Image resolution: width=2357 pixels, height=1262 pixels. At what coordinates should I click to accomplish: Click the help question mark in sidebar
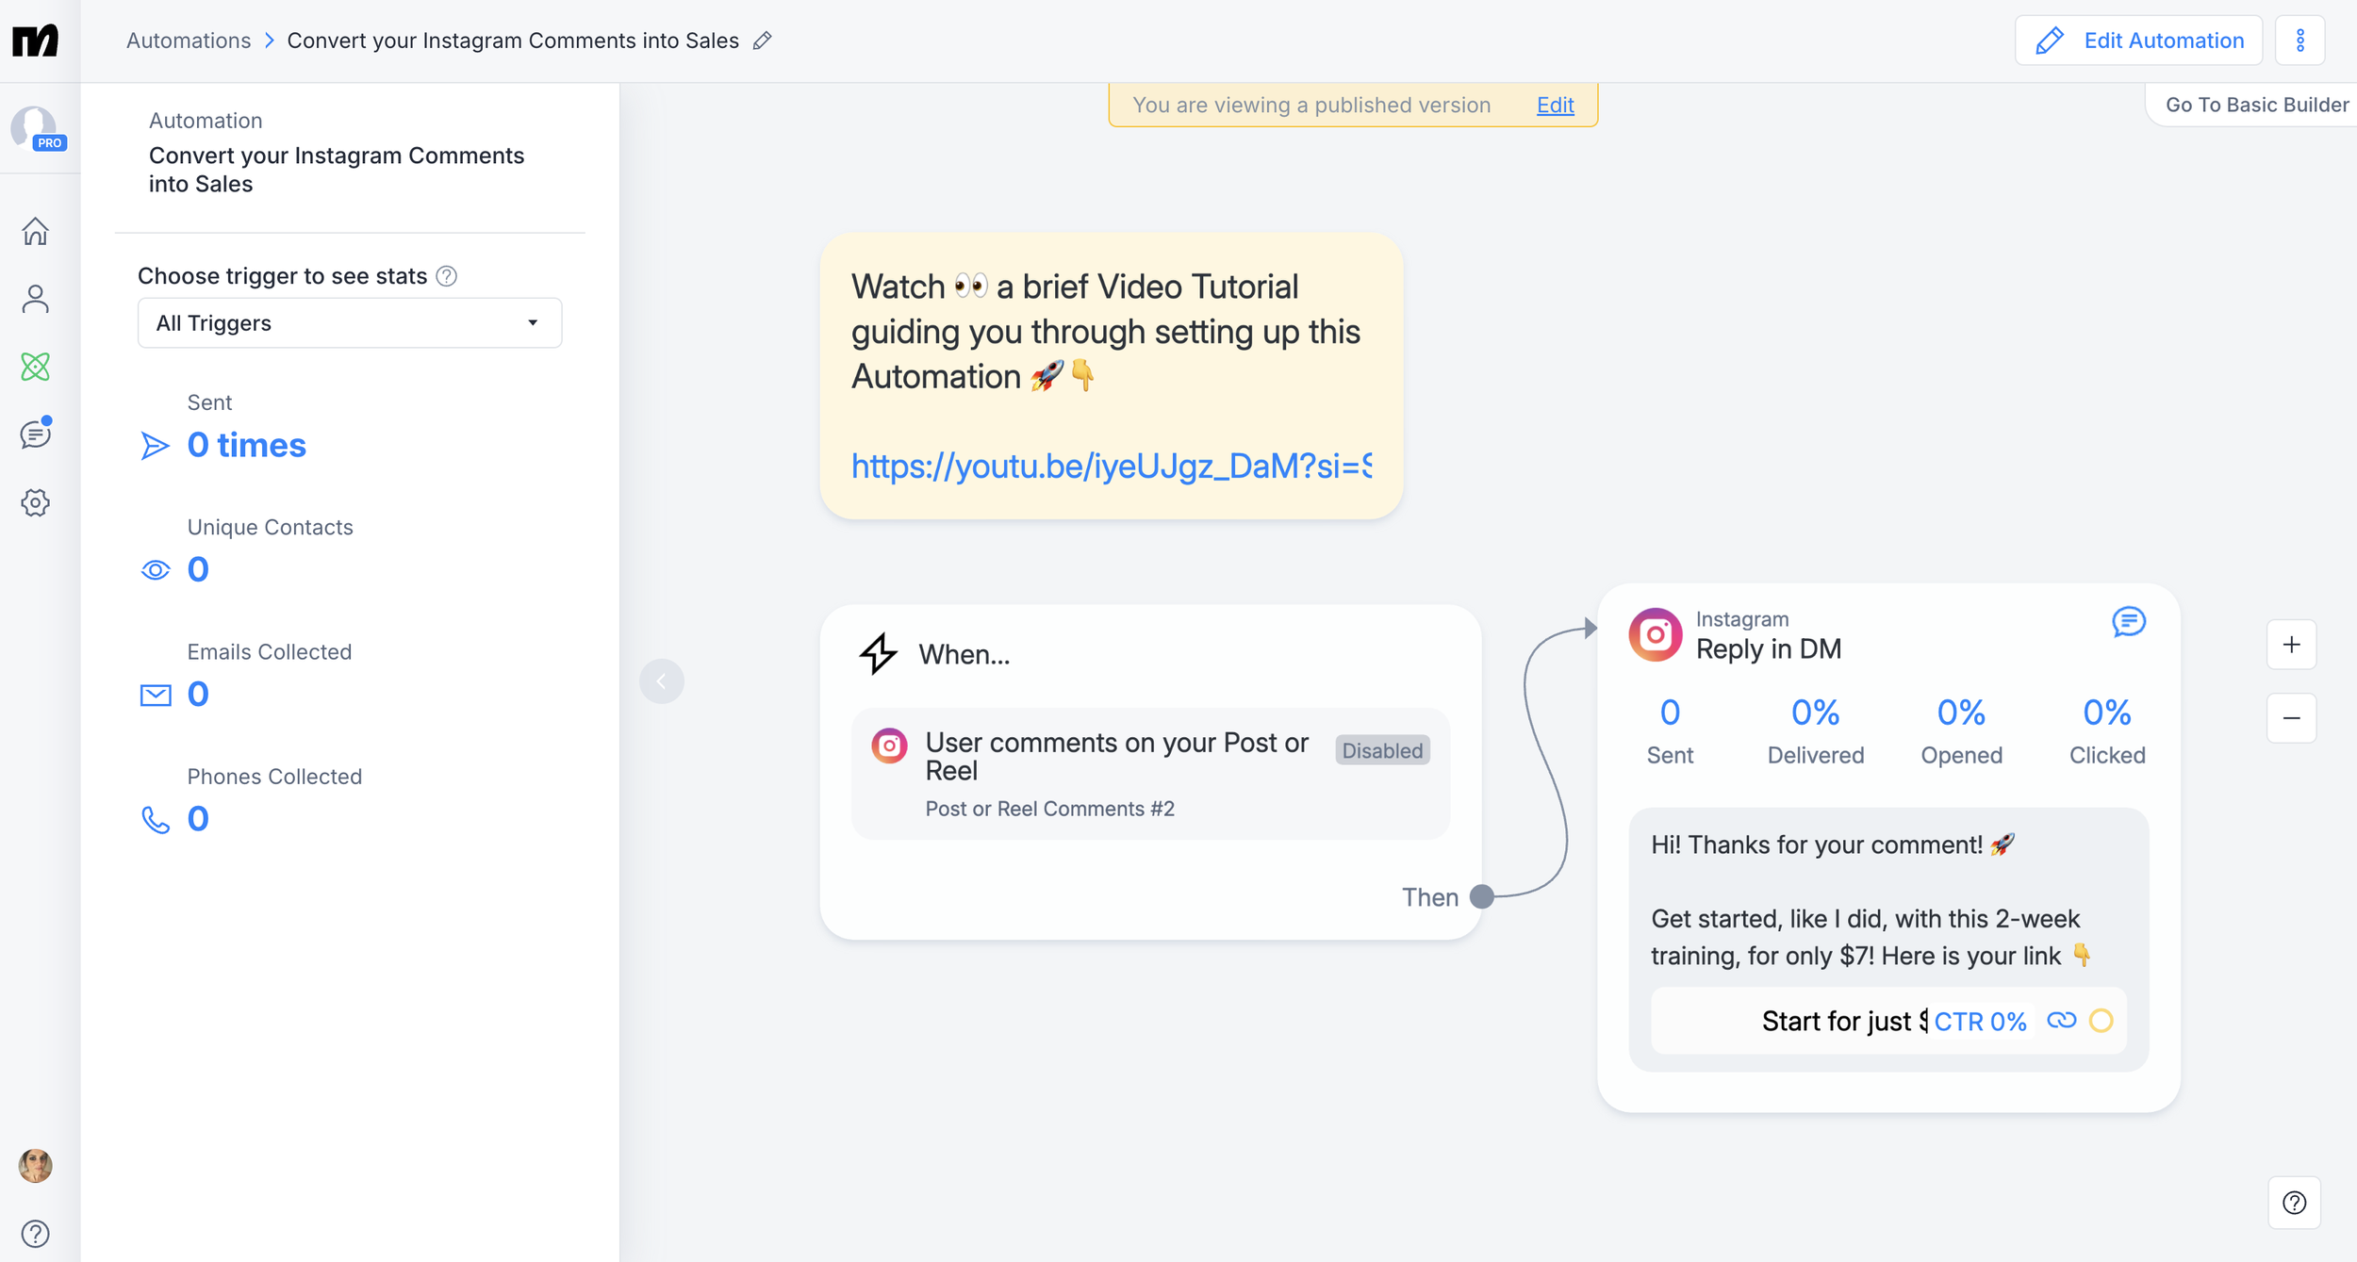click(35, 1234)
